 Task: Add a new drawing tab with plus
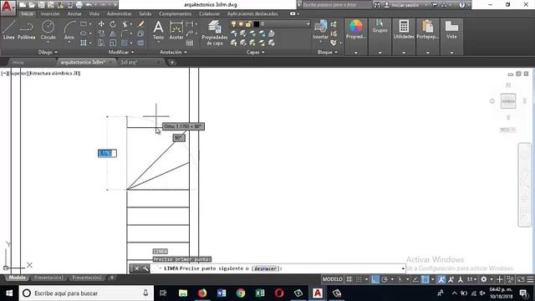click(x=172, y=63)
